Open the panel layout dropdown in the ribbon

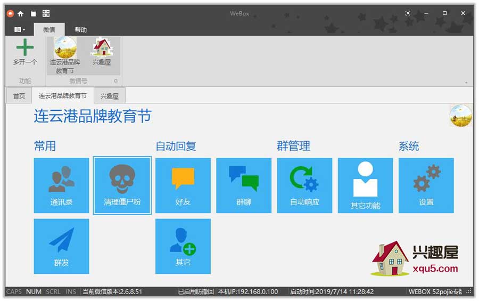[20, 30]
